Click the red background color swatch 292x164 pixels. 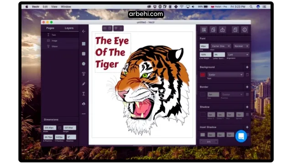click(x=203, y=75)
